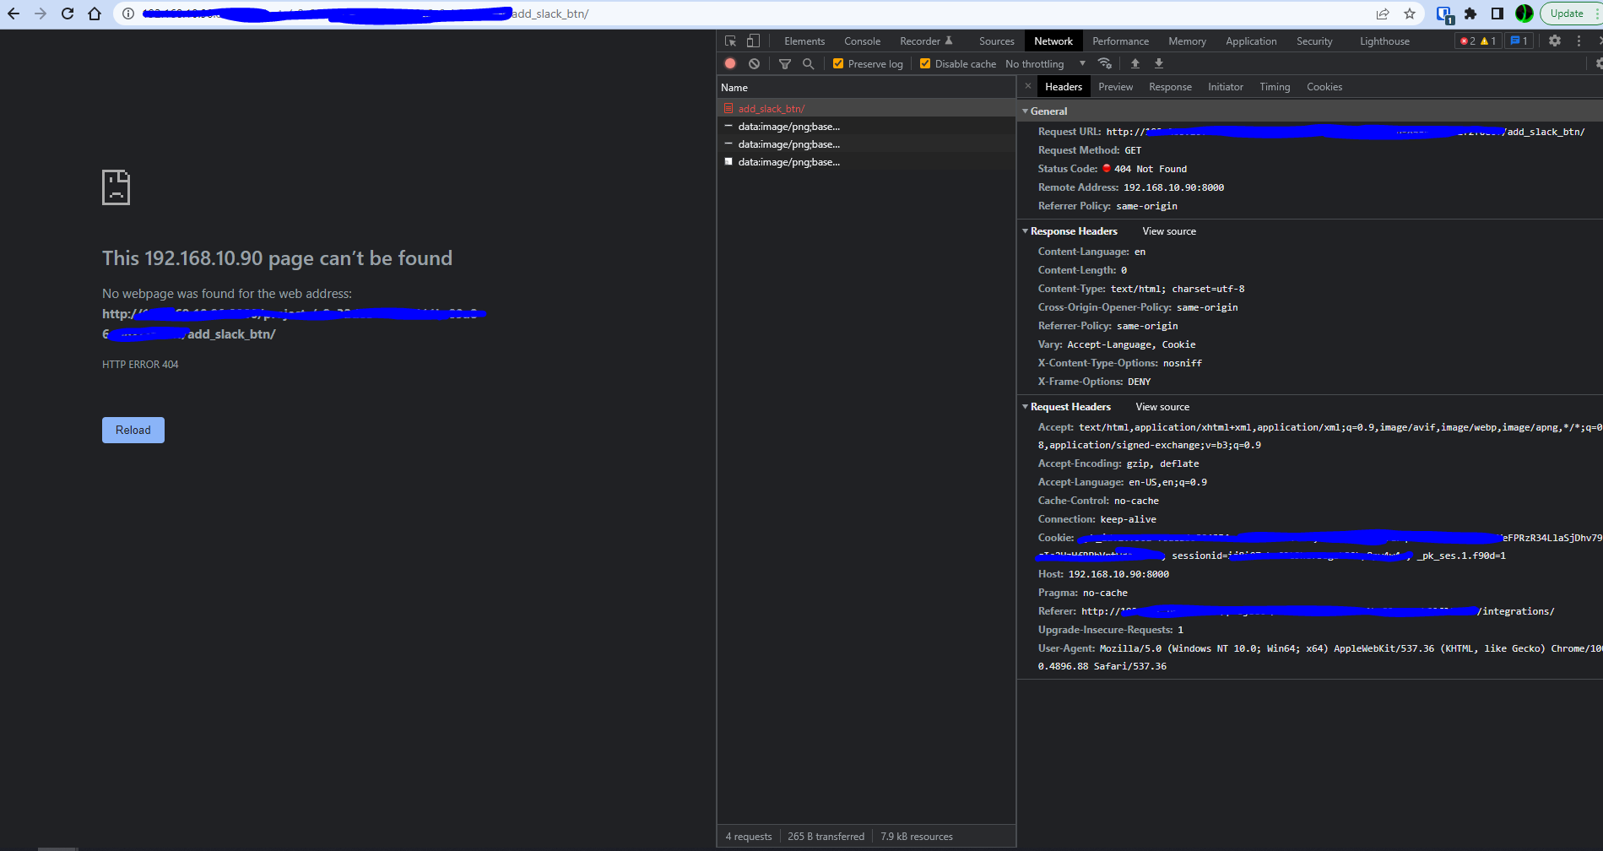This screenshot has height=851, width=1603.
Task: Toggle the Preserve log checkbox
Action: (x=838, y=63)
